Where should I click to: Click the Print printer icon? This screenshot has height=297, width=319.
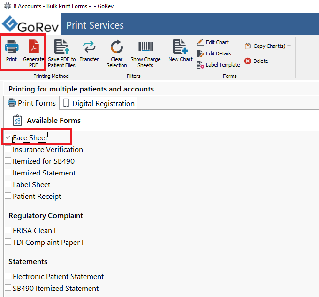pos(12,46)
